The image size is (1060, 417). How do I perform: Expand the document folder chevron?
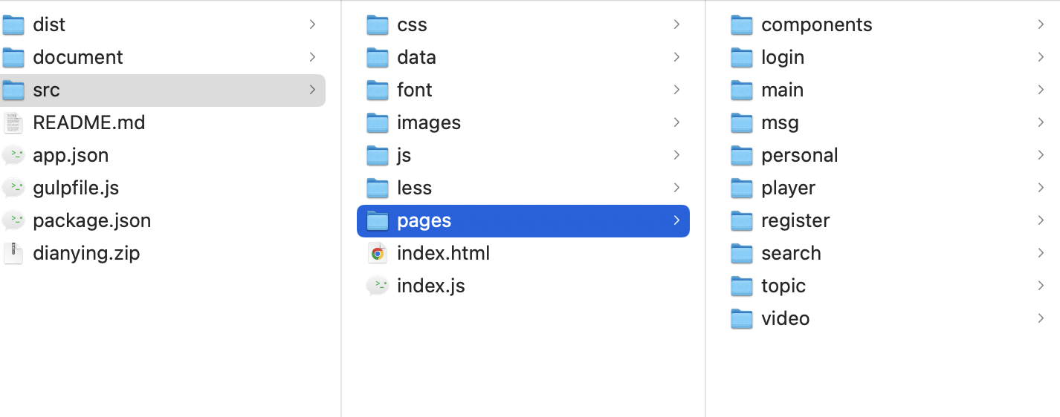click(313, 57)
